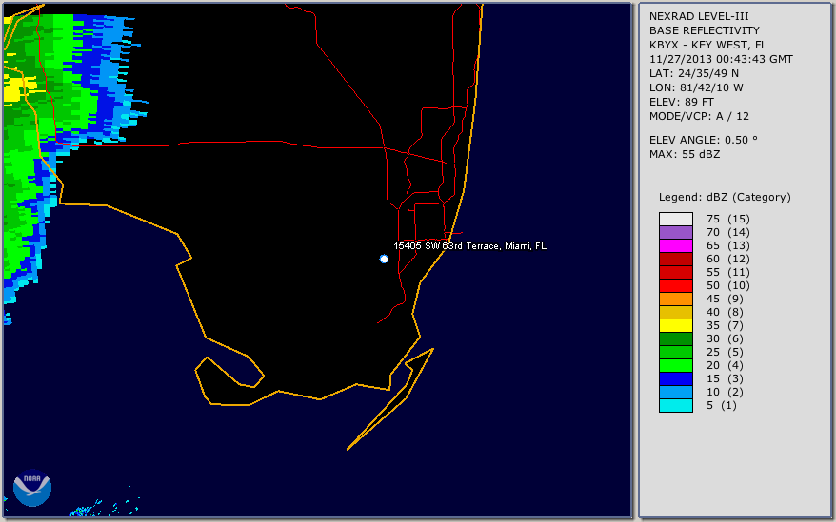Viewport: 836px width, 522px height.
Task: Click the ELEV ANGLE: 0.50 text
Action: 704,140
